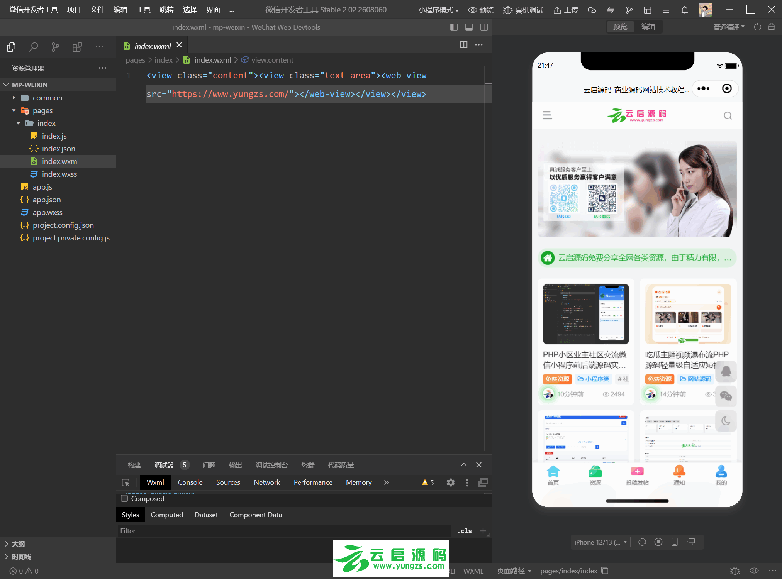Click the element inspector arrow in debugger
This screenshot has width=782, height=579.
click(126, 482)
